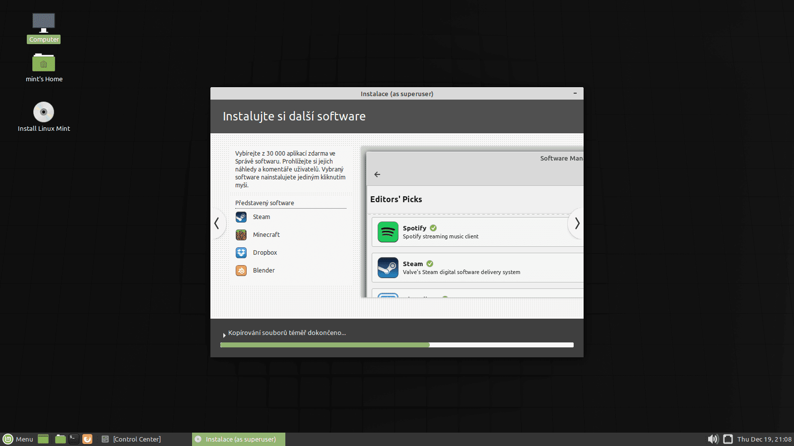Open the Firefox icon in the taskbar
This screenshot has width=794, height=446.
point(87,439)
